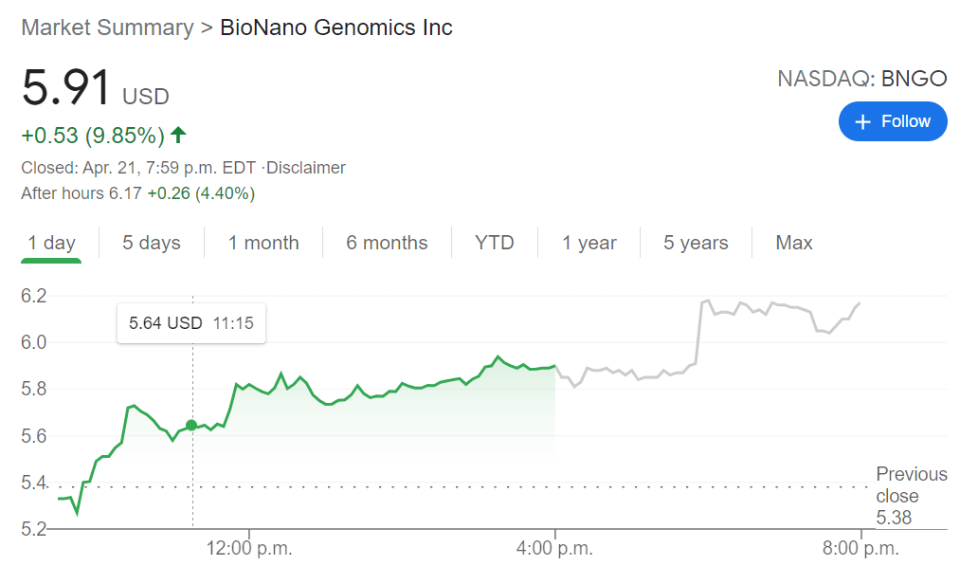Navigate back via the Market Summary breadcrumb

tap(106, 27)
